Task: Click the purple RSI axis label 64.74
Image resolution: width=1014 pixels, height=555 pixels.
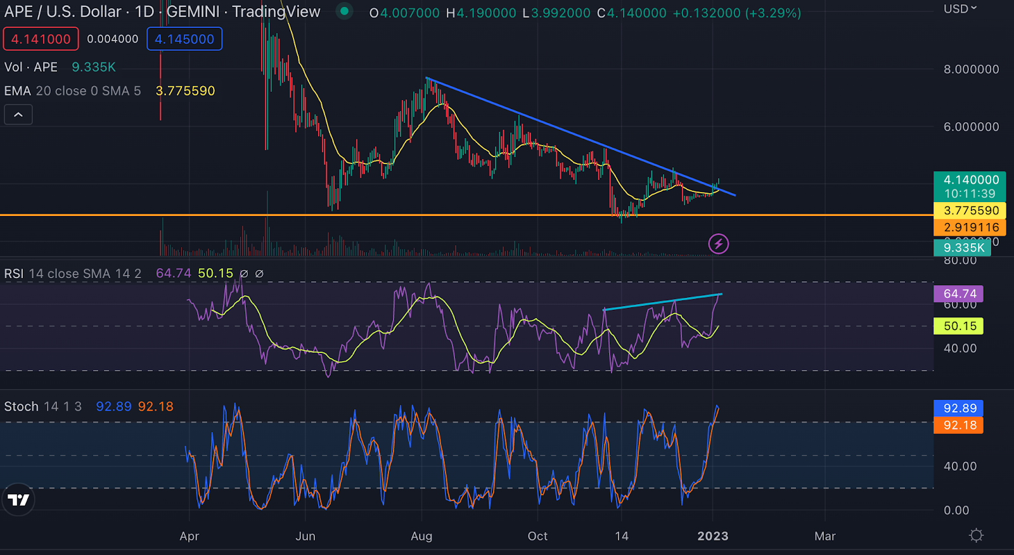Action: (x=959, y=293)
